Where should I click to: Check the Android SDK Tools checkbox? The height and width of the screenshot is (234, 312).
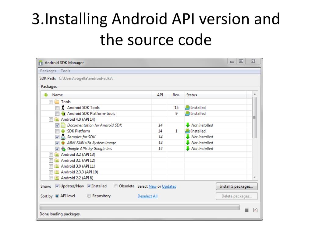(x=57, y=108)
